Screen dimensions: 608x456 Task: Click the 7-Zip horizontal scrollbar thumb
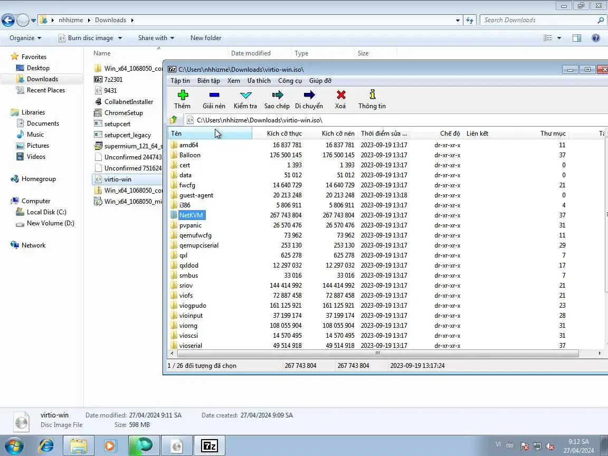pos(377,353)
